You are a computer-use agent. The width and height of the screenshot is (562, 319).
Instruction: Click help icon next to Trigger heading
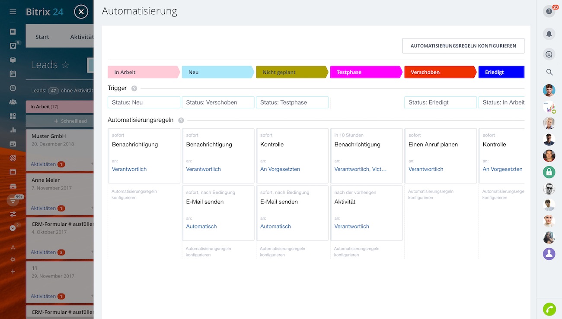134,88
